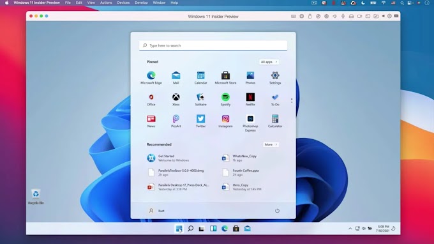Viewport: 434px width, 244px height.
Task: Launch the Mail pinned app
Action: click(x=176, y=77)
